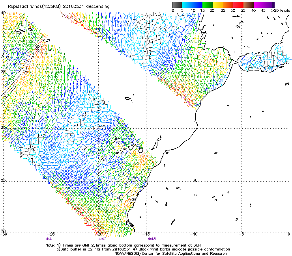Pick the brown 35-40 knots legend segment
292x256 pixels.
[249, 5]
